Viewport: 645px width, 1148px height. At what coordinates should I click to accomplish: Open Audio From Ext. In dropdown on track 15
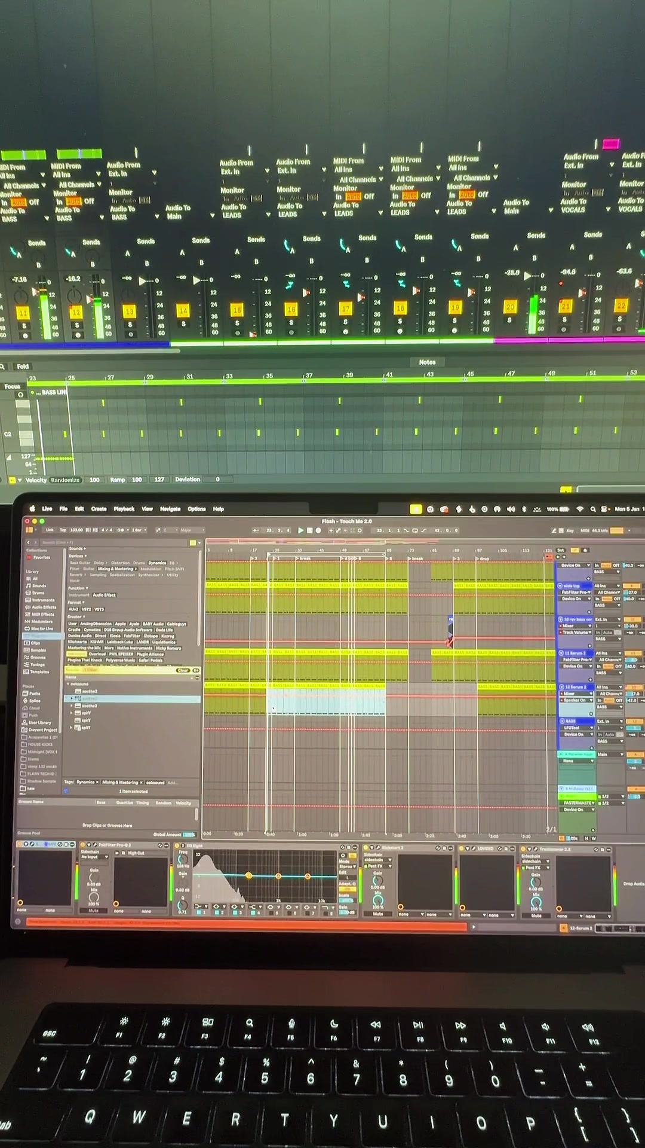(x=244, y=172)
